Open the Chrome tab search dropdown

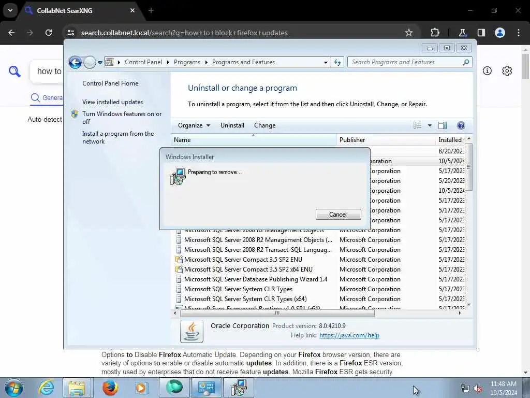coord(10,10)
